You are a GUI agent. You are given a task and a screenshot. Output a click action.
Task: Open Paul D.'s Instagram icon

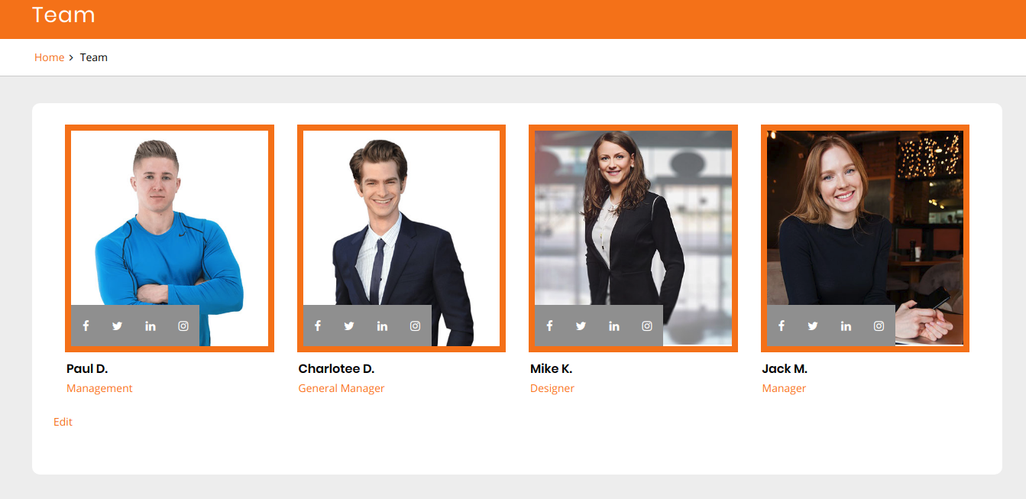point(183,326)
